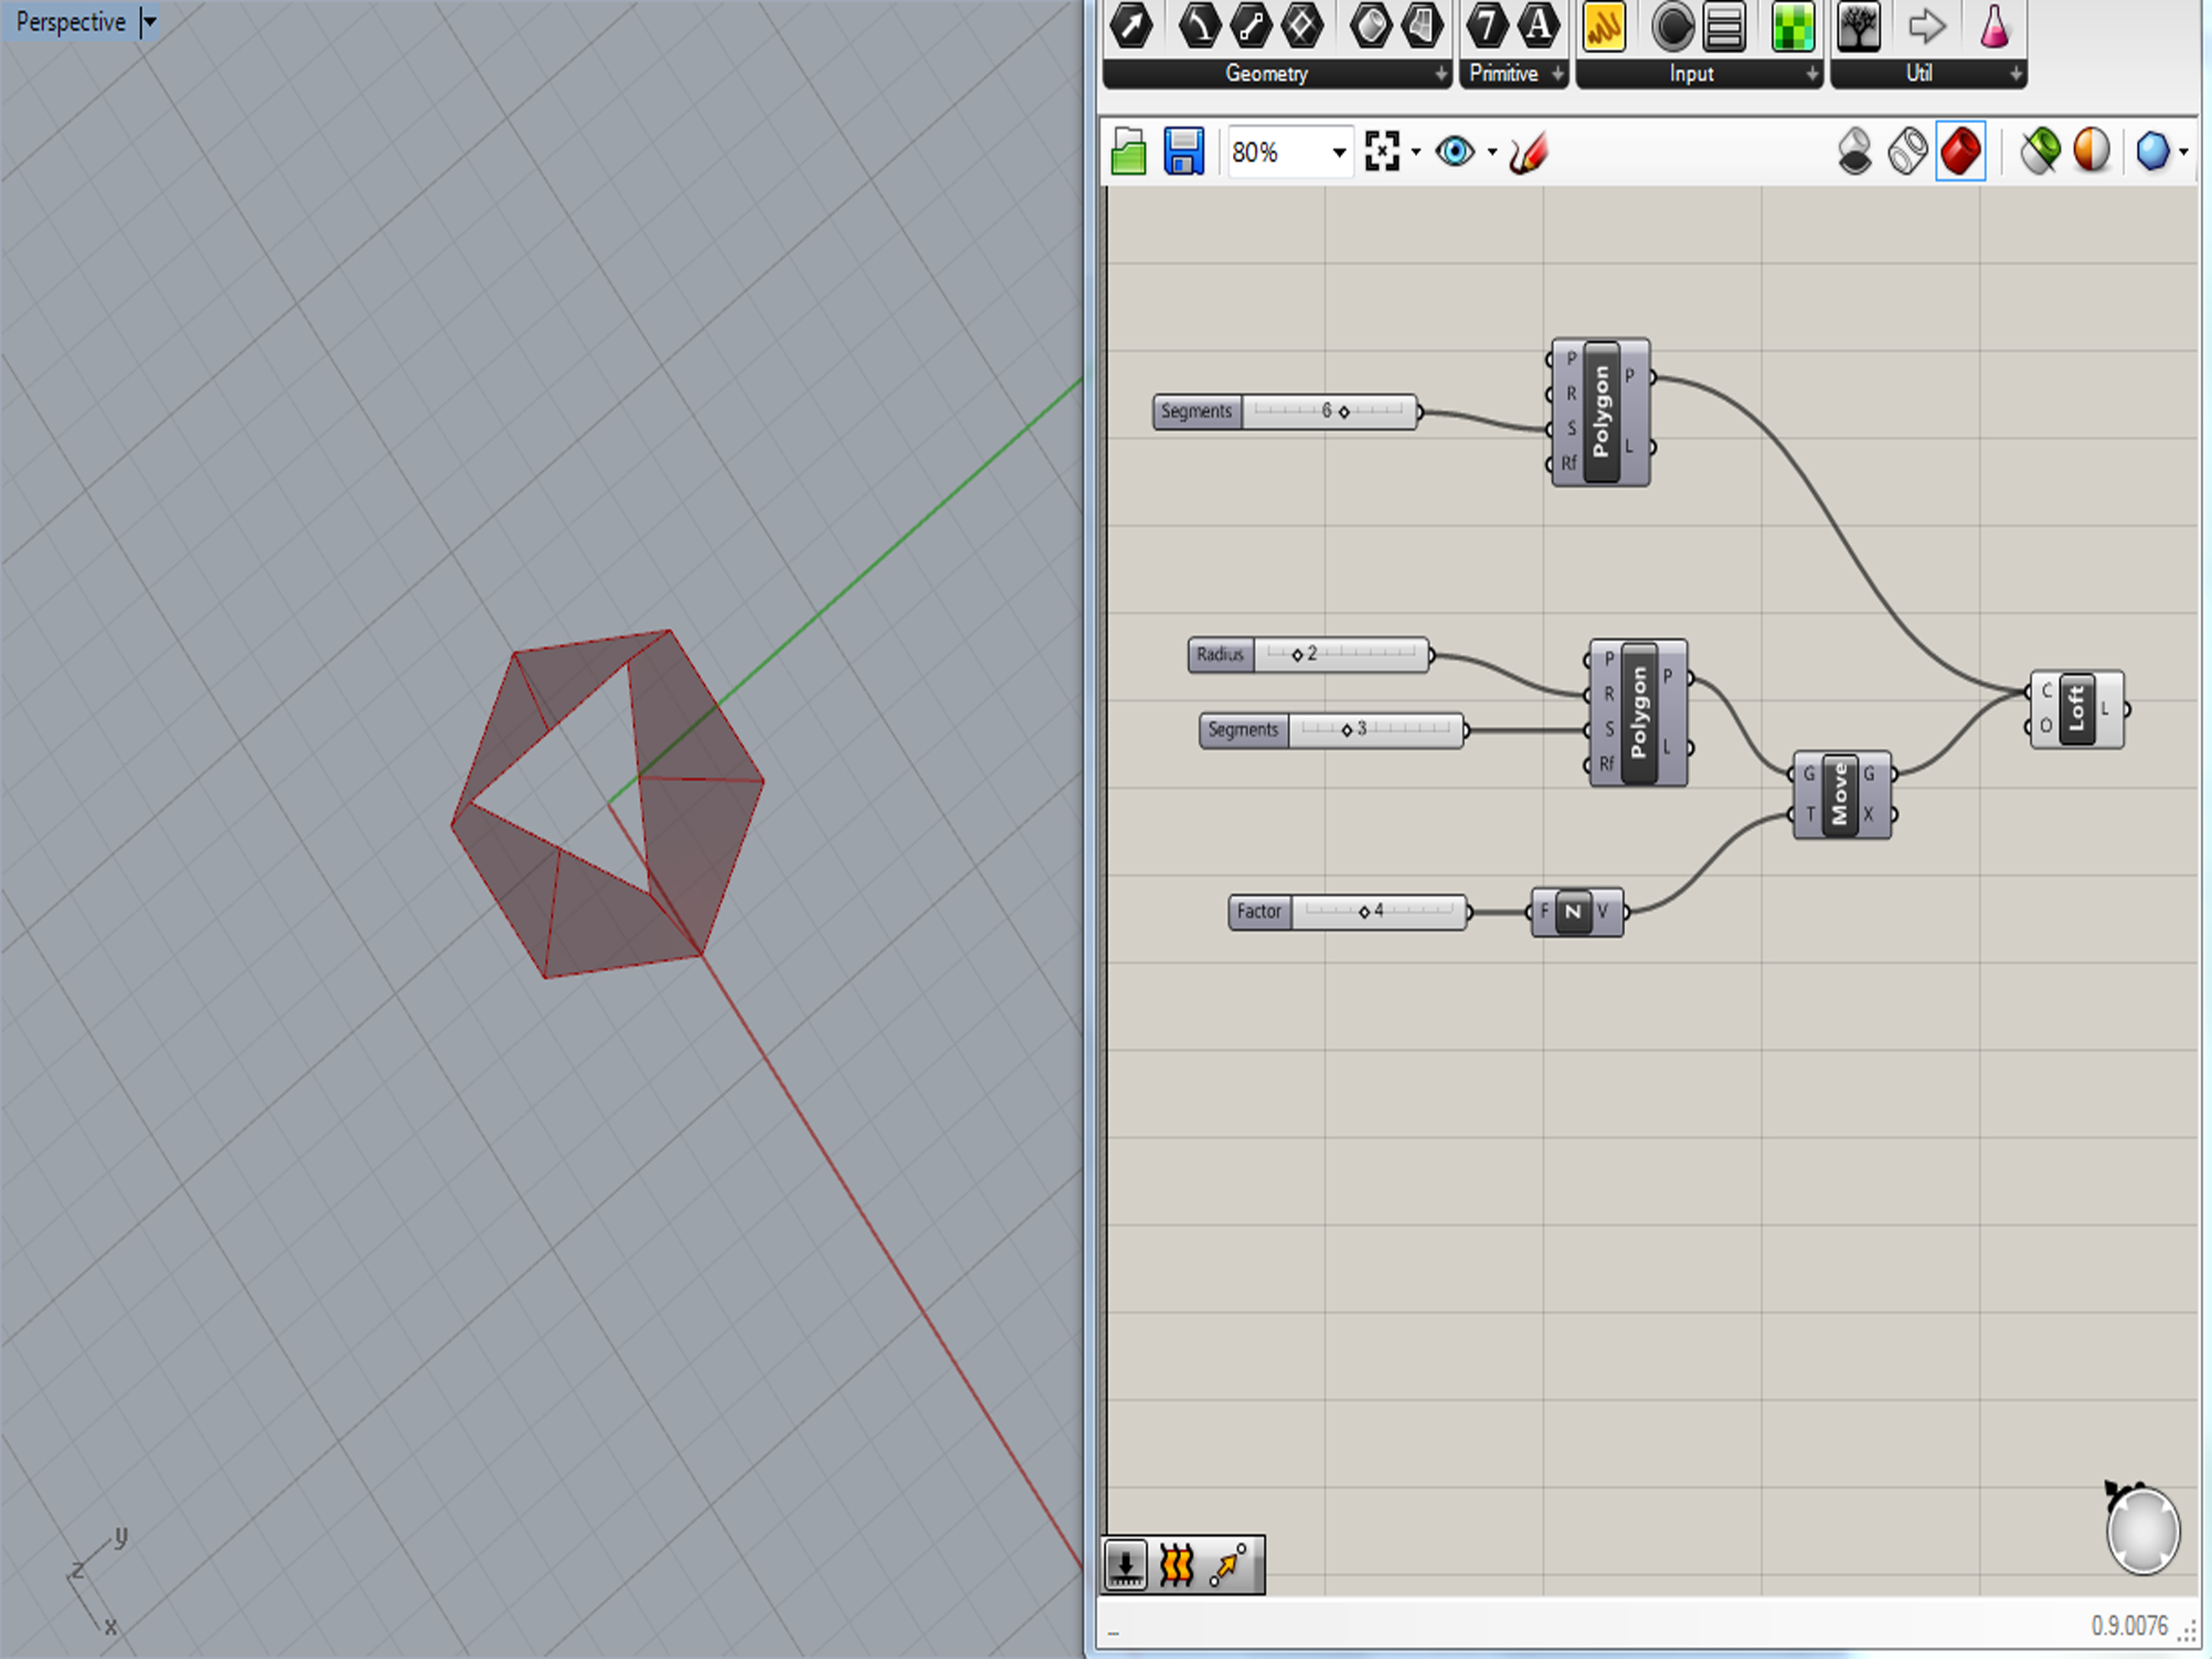Image resolution: width=2212 pixels, height=1659 pixels.
Task: Click Loft component's O input
Action: pos(2045,726)
